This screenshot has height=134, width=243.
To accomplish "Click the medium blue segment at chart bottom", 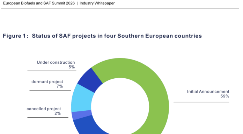I will tap(88, 127).
